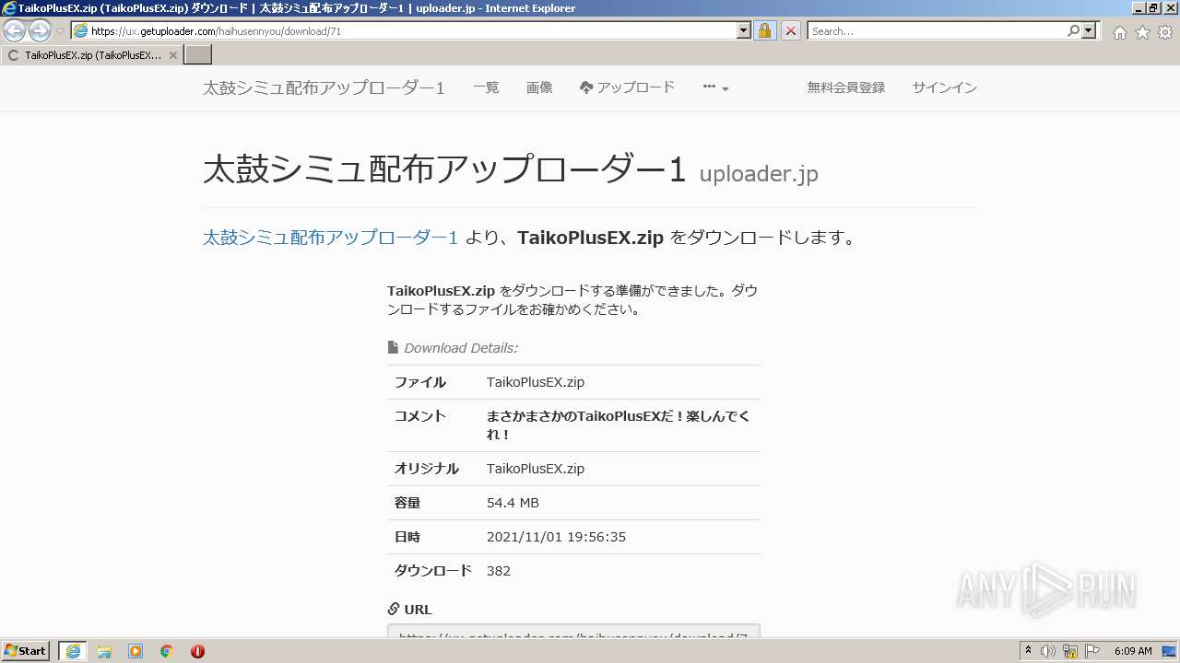Click the browser Forward arrow button

click(x=40, y=31)
